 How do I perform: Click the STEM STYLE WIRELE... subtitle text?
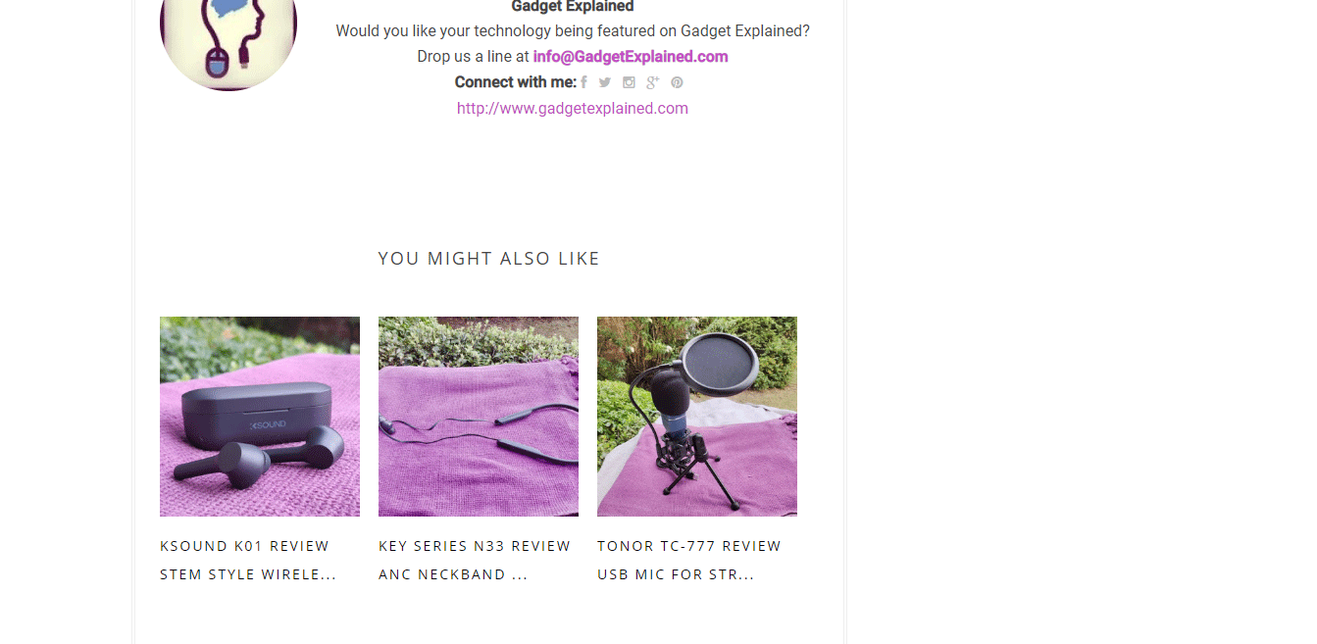pyautogui.click(x=248, y=574)
